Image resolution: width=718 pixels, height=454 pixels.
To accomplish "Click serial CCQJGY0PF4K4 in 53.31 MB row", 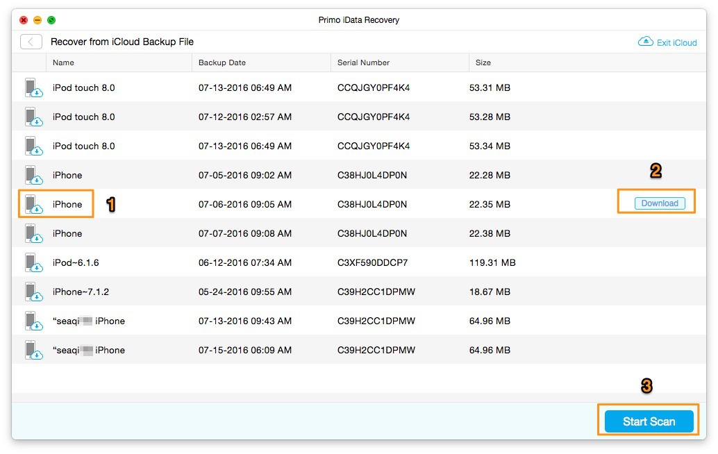I will pos(374,88).
